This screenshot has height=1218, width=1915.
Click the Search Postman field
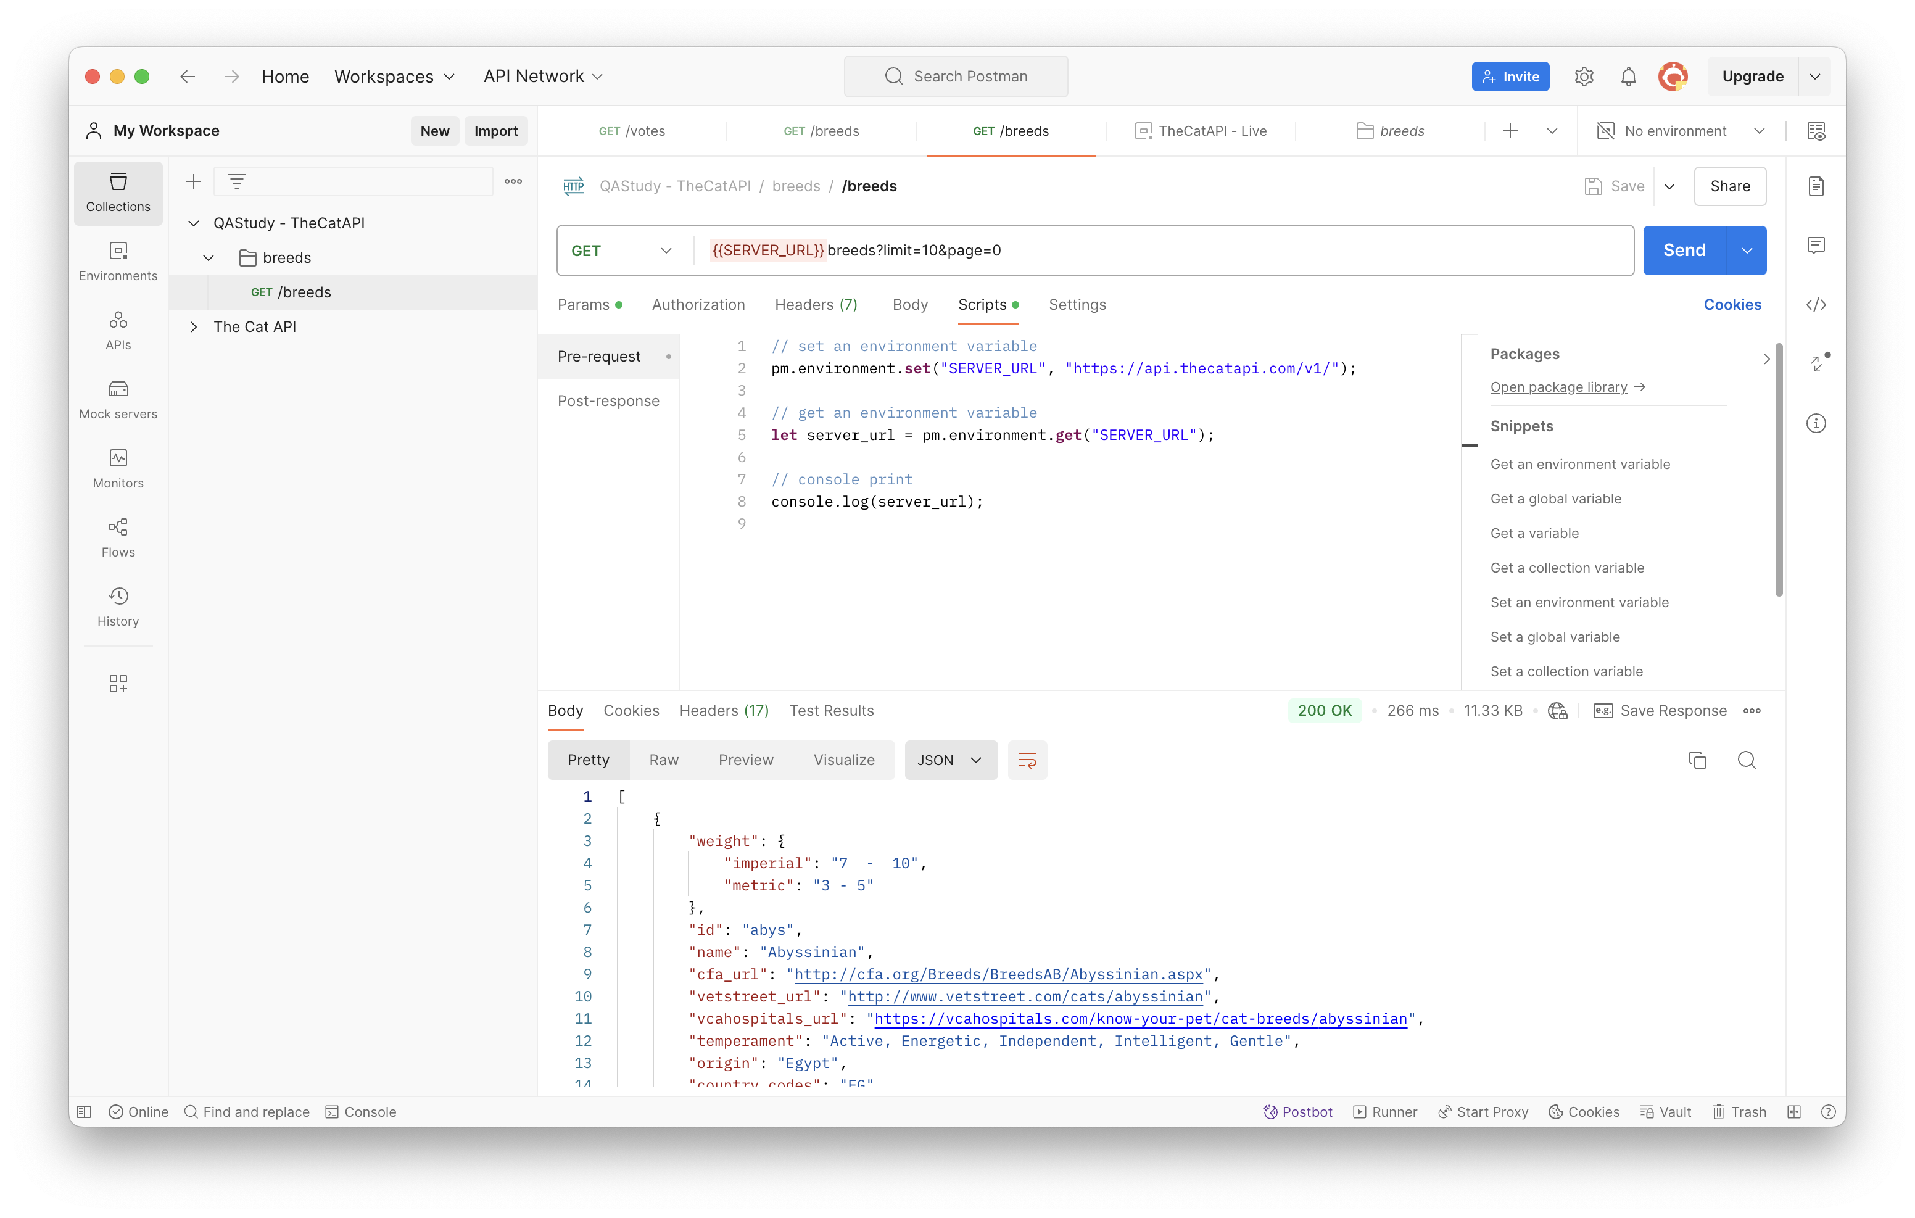click(955, 77)
